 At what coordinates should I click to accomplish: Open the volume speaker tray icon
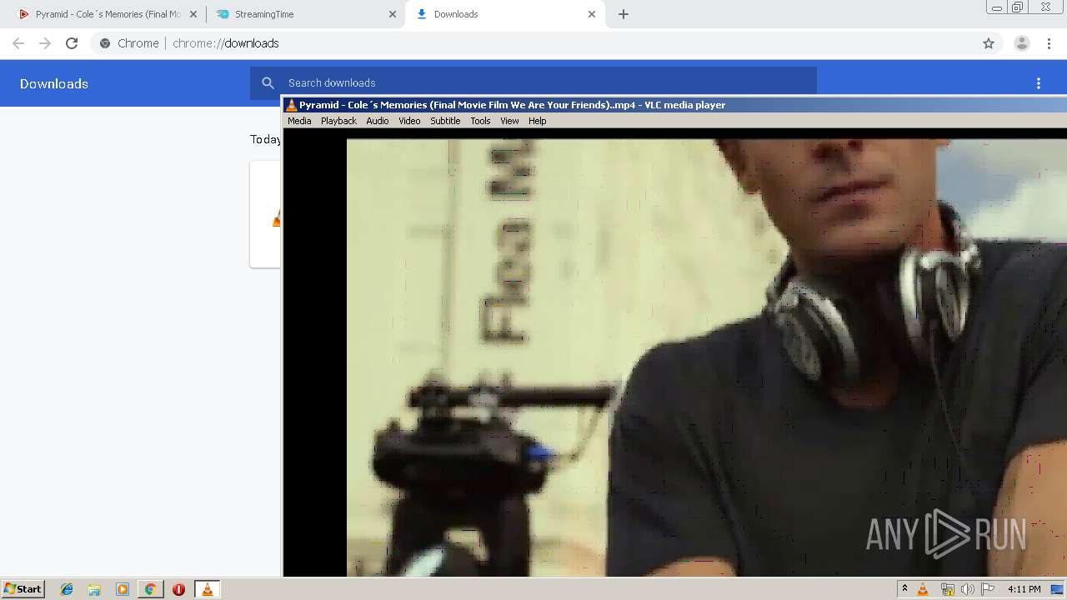click(x=967, y=589)
